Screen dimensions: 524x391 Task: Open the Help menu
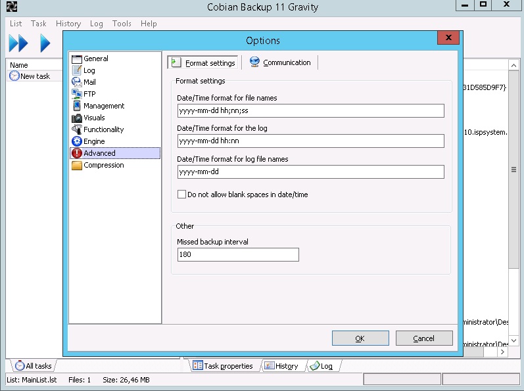point(149,24)
